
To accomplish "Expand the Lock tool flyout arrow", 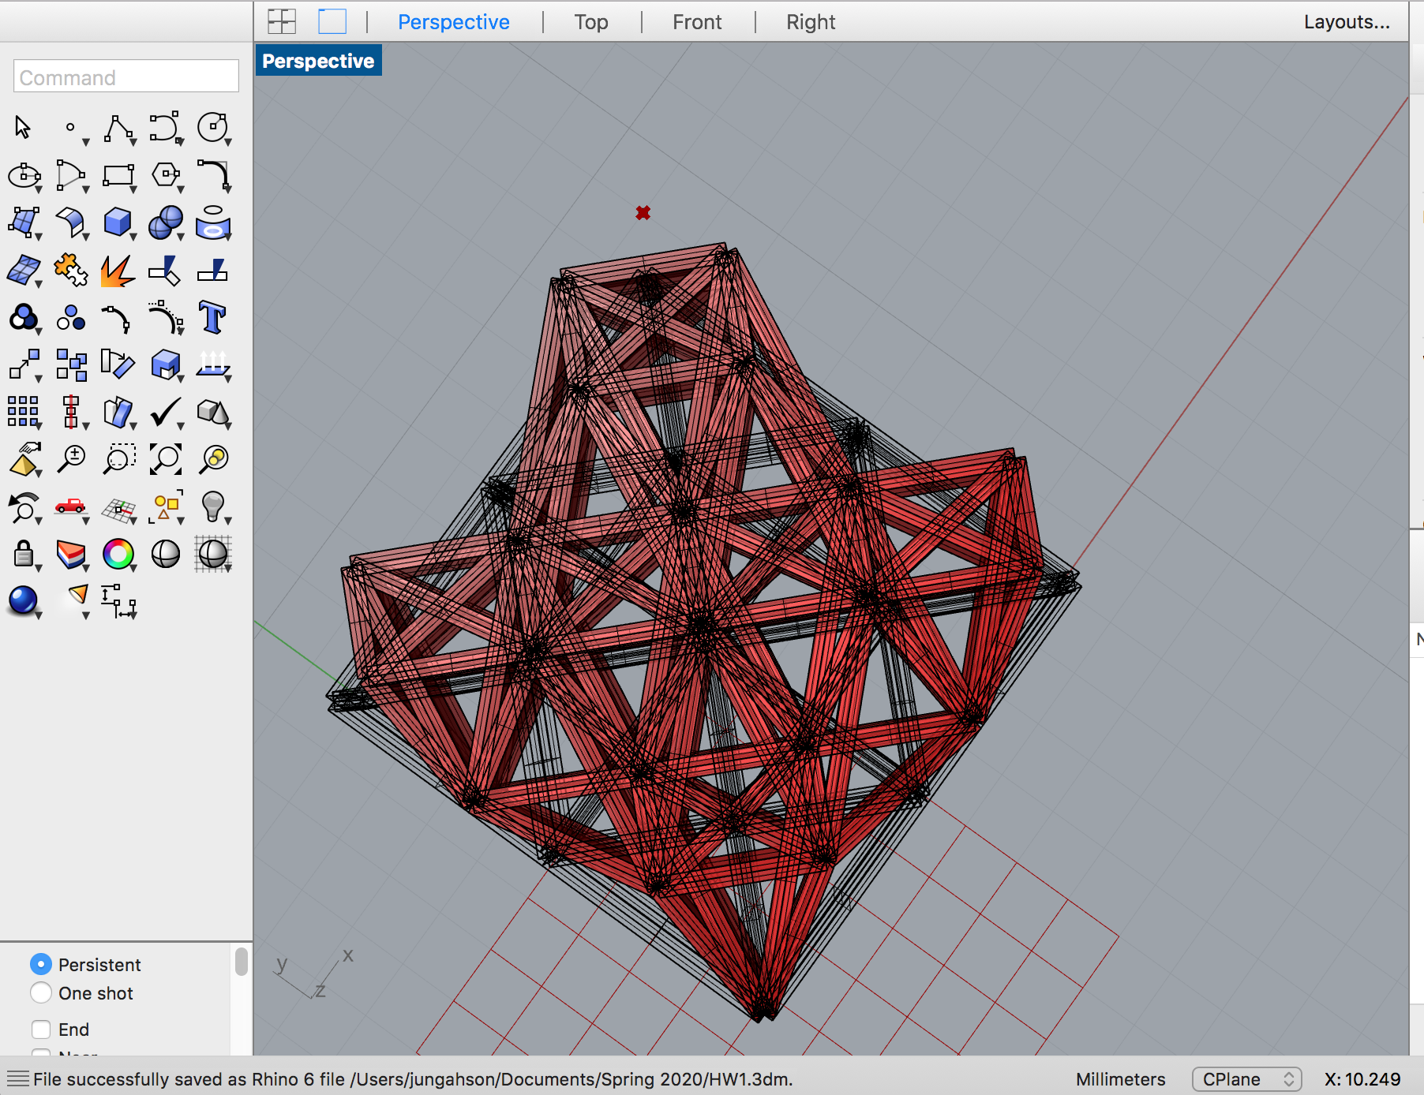I will click(x=38, y=568).
